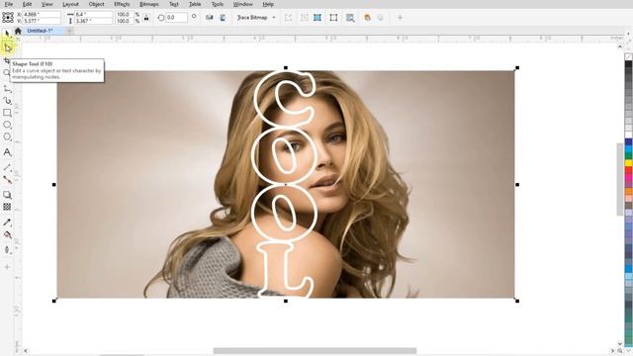Viewport: 633px width, 356px height.
Task: Click the bottom-left selection handle
Action: 54,301
